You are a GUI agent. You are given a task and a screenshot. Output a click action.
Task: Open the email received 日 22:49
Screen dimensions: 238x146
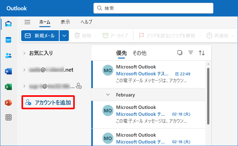tap(149, 74)
